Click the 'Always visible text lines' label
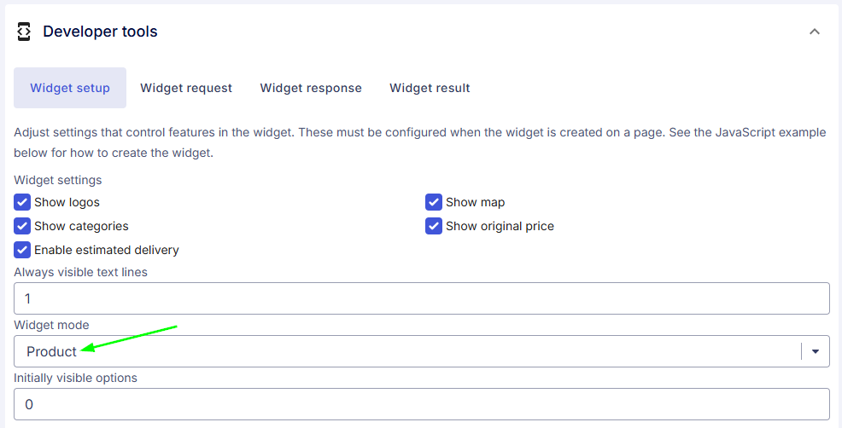842x428 pixels. pyautogui.click(x=80, y=272)
